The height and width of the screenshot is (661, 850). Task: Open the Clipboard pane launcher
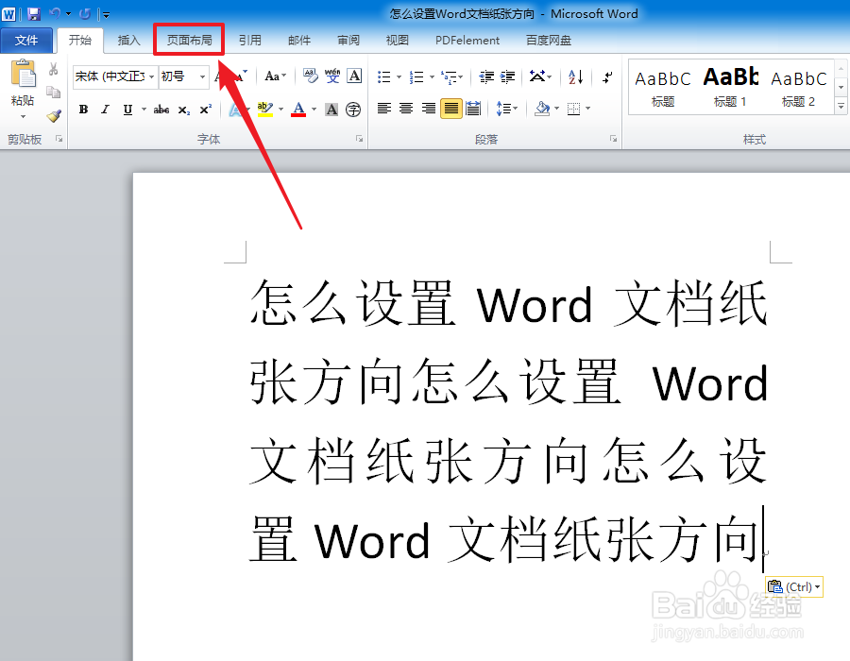pyautogui.click(x=59, y=139)
